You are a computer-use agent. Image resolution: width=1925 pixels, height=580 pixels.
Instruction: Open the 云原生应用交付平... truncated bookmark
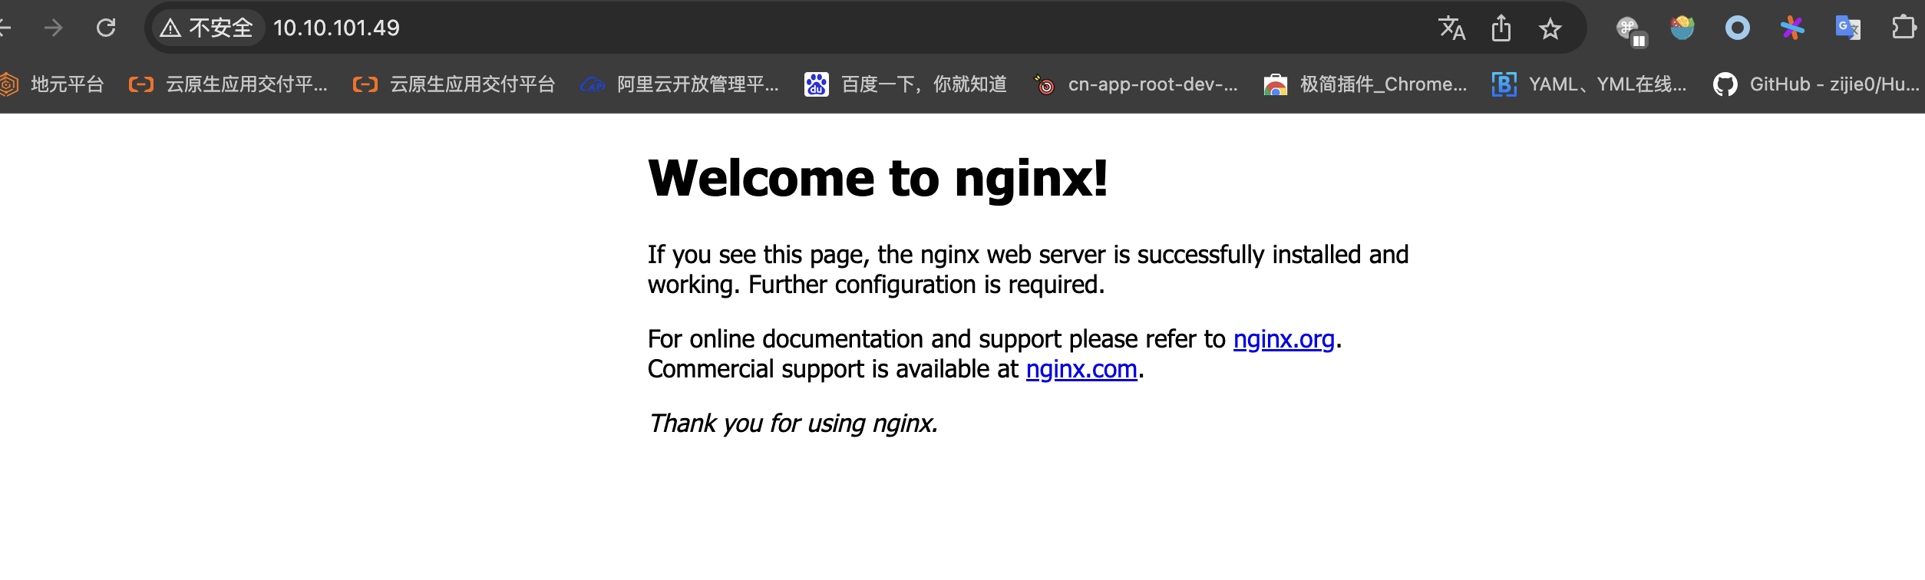pyautogui.click(x=228, y=84)
